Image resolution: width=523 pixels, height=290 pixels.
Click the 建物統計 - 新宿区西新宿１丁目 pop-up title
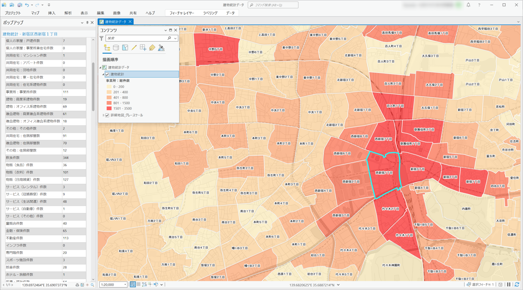(x=30, y=34)
